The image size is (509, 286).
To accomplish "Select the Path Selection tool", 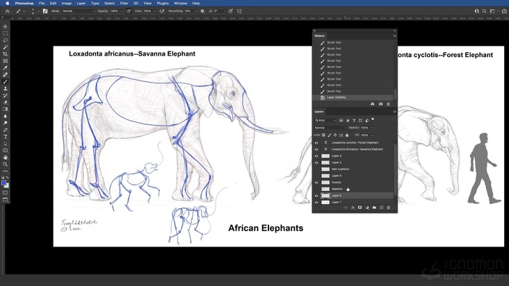I will pos(5,144).
